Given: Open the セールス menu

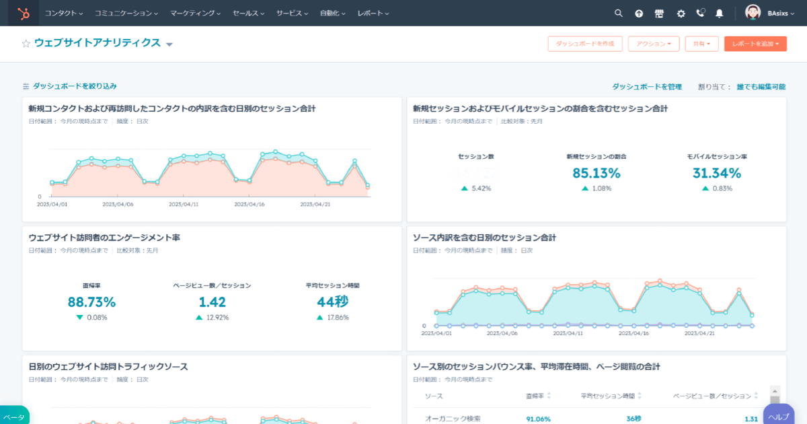Looking at the screenshot, I should 249,13.
